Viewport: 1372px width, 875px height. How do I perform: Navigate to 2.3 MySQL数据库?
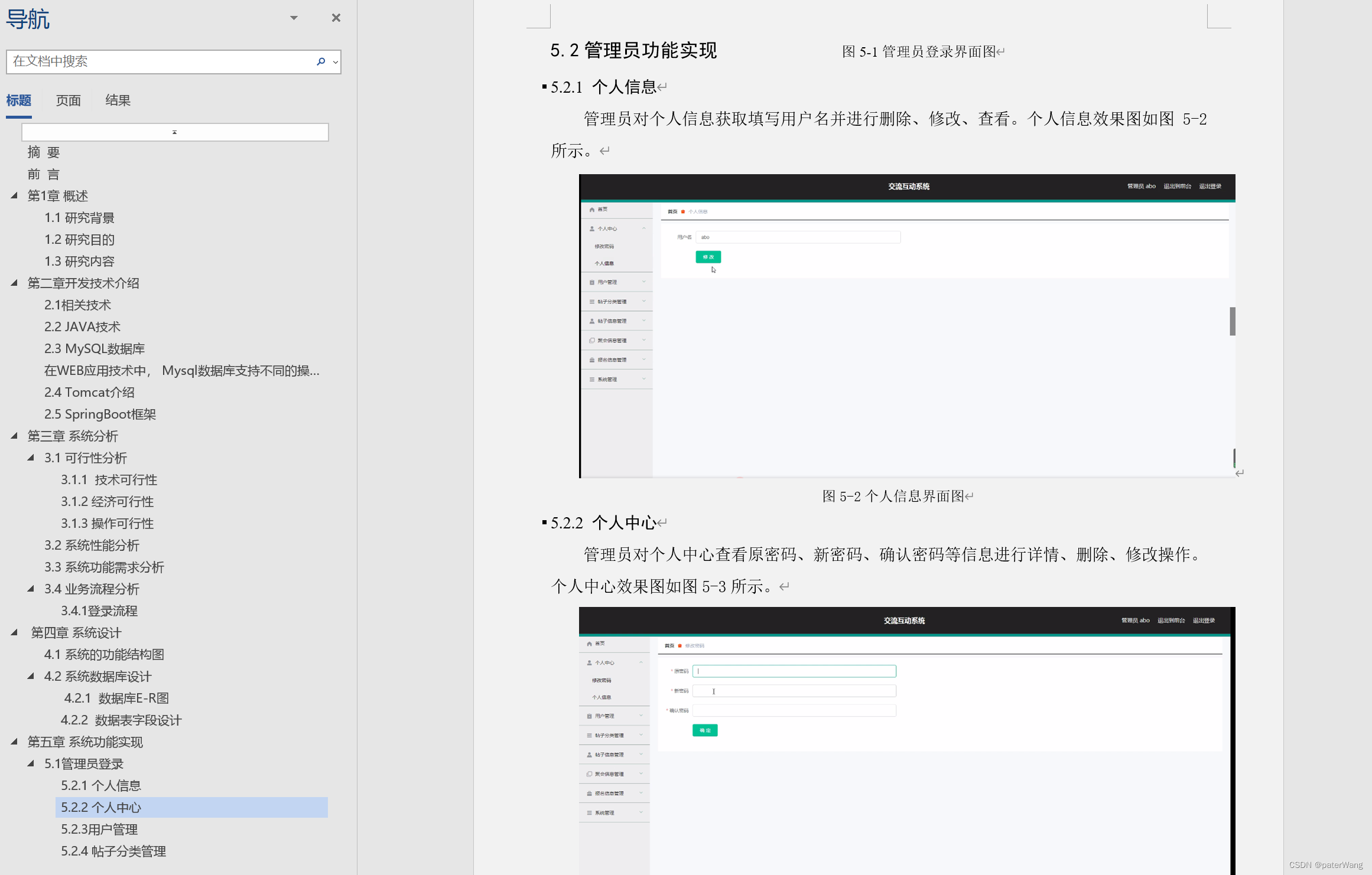[x=95, y=349]
